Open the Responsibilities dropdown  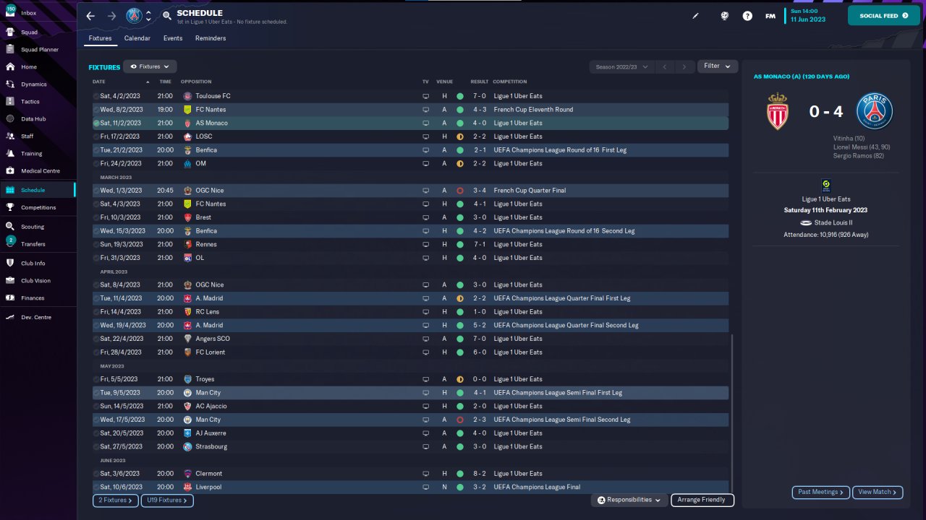point(629,500)
